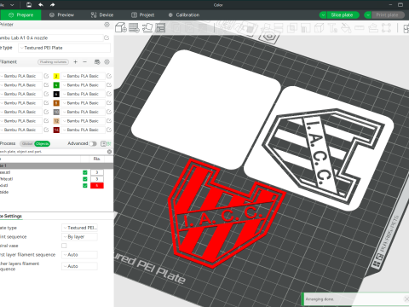Enable the Spiral vase checkbox
Image resolution: width=409 pixels, height=307 pixels.
tap(64, 246)
